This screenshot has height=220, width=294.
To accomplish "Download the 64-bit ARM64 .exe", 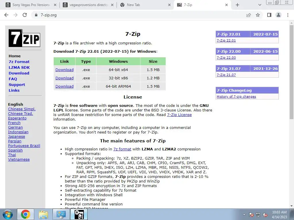I will 64,86.
